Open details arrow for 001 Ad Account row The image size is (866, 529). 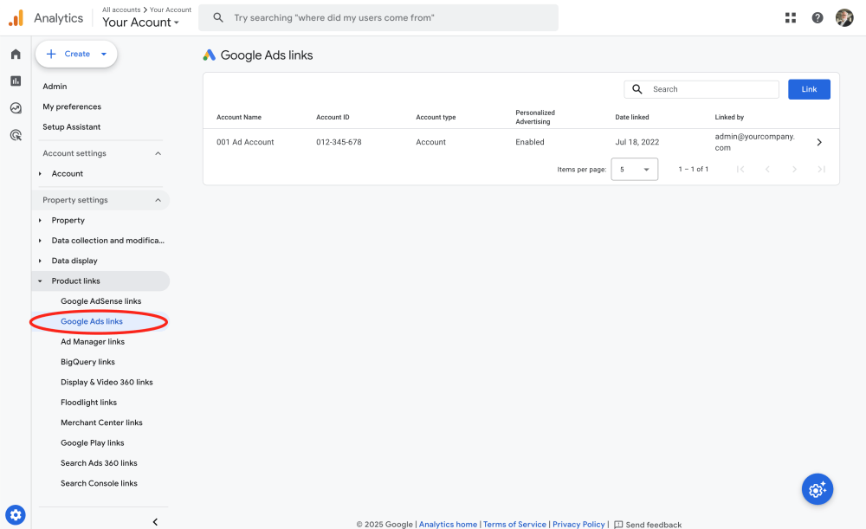819,142
